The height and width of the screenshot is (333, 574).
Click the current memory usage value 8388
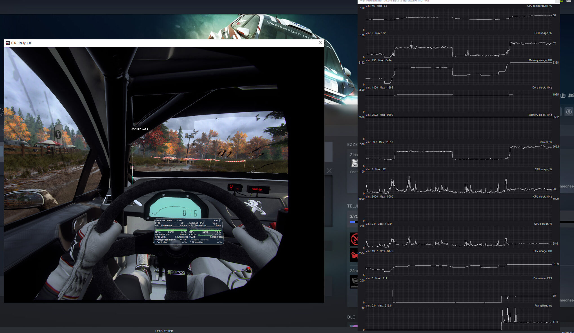(556, 62)
